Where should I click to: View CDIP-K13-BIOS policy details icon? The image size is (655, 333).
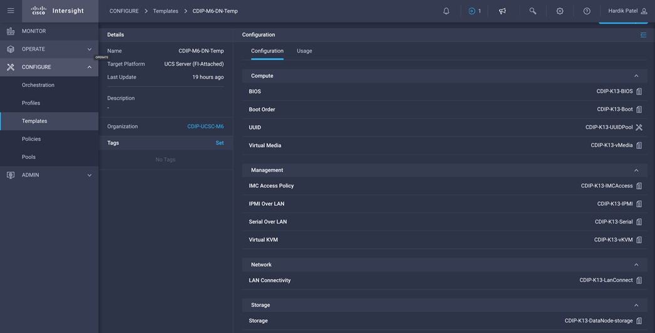coord(639,91)
